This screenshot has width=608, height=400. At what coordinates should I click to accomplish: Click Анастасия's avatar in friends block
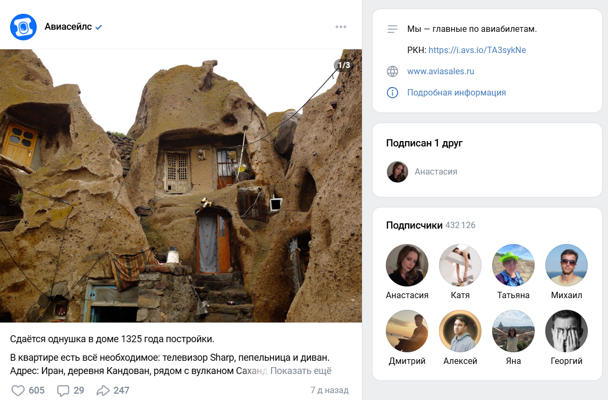(398, 171)
